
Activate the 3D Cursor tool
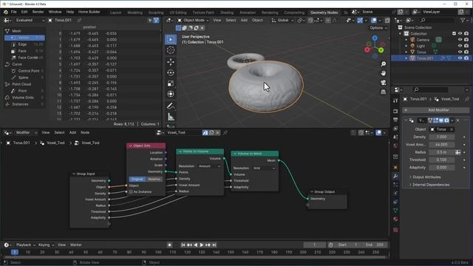tap(171, 50)
